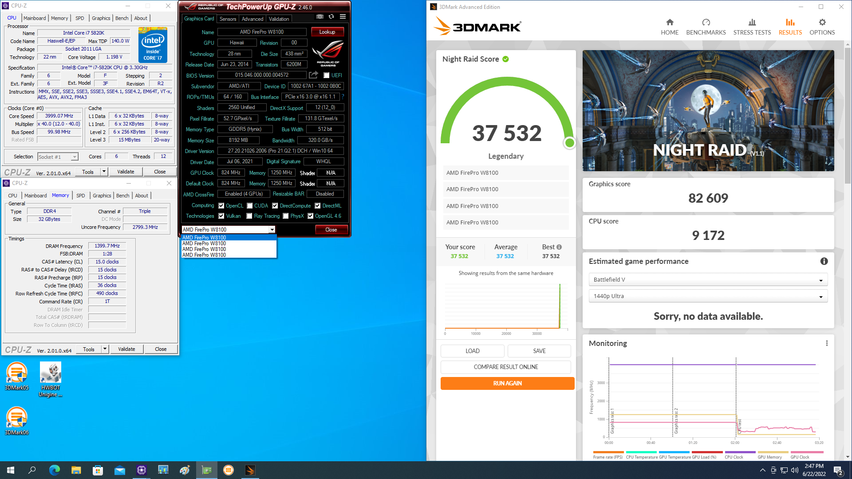
Task: Click the SAVE result button
Action: click(x=539, y=351)
